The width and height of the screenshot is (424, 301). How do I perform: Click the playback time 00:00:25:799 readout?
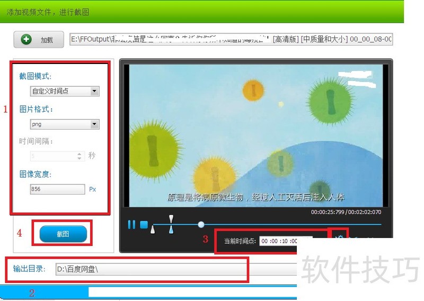pos(328,212)
